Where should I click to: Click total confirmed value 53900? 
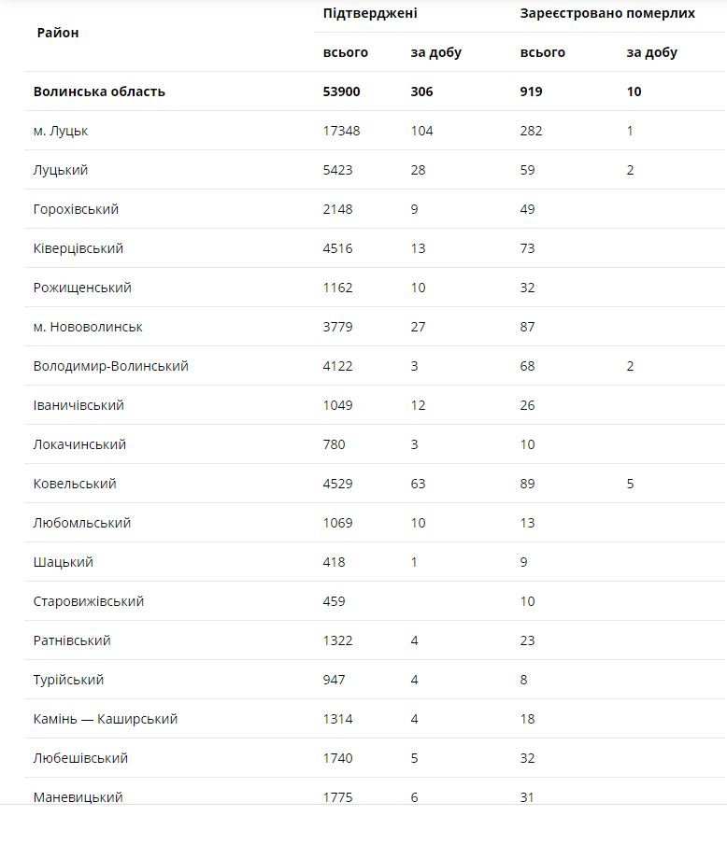pos(342,91)
